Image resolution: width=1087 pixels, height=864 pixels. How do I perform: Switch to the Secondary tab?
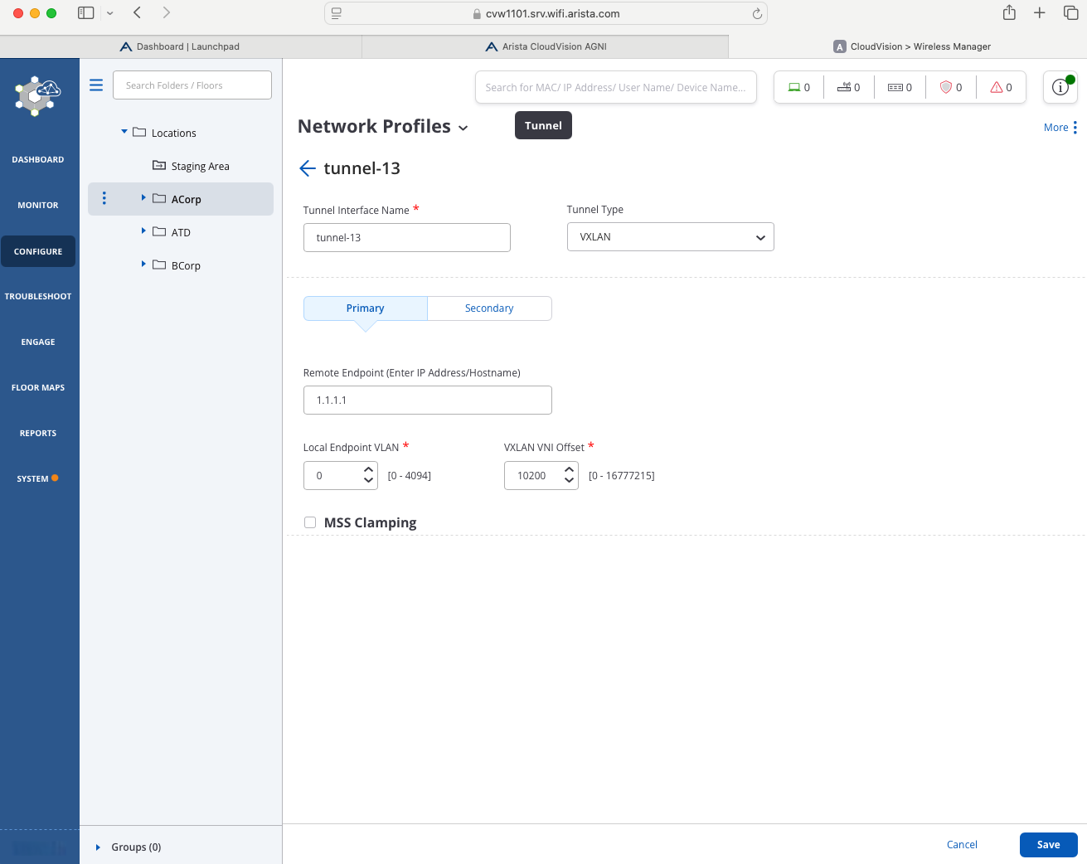489,308
